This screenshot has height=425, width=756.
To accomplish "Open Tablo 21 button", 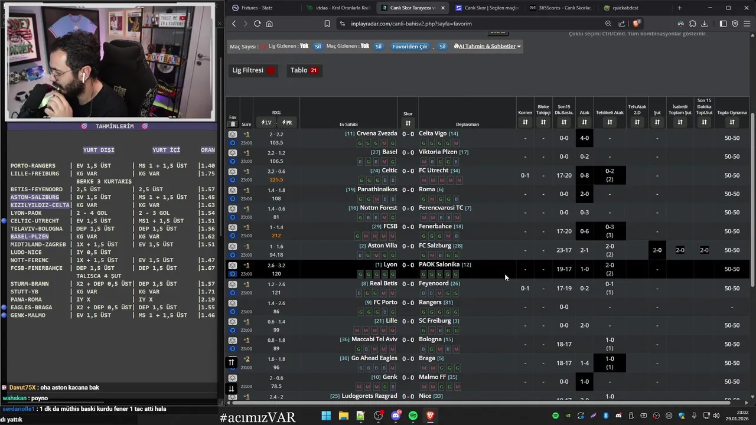I will [304, 70].
